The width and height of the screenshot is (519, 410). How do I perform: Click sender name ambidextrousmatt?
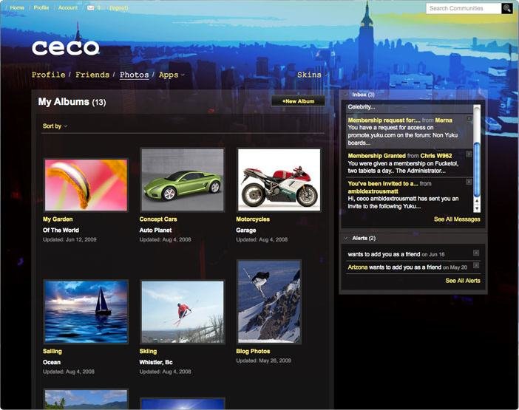(x=373, y=191)
